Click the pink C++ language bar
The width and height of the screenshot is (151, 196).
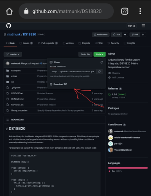tap(128, 168)
